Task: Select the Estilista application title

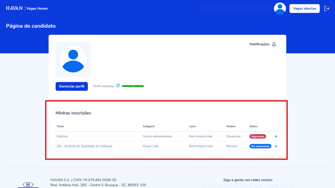Action: (x=62, y=136)
